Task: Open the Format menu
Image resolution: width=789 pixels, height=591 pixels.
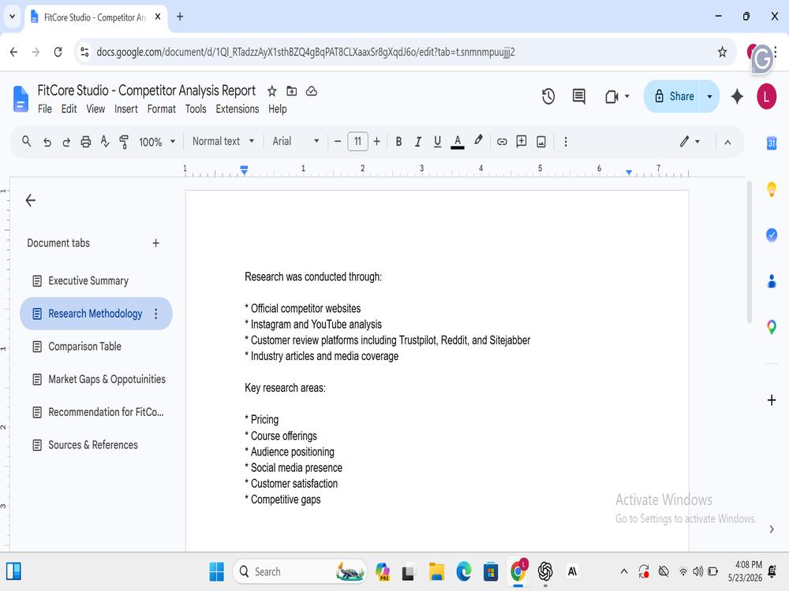Action: [x=162, y=109]
